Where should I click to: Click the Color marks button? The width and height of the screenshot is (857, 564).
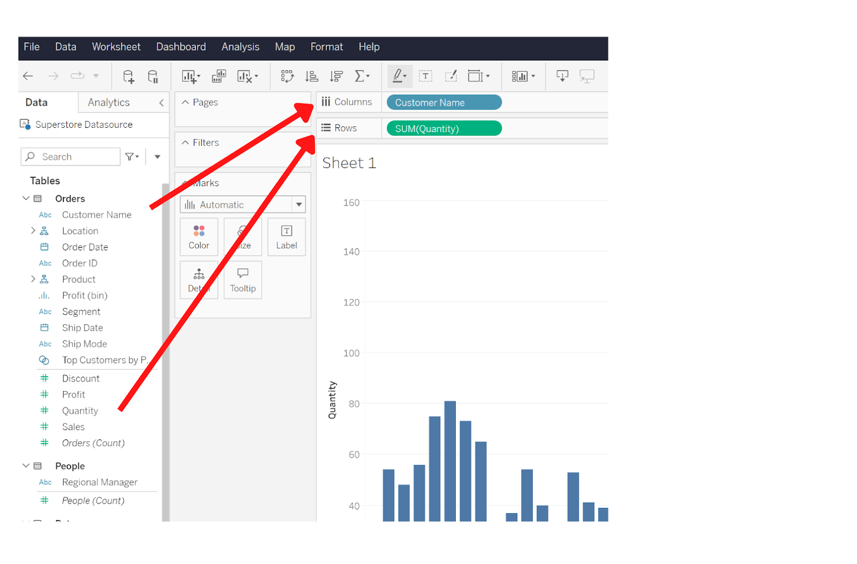pyautogui.click(x=199, y=237)
